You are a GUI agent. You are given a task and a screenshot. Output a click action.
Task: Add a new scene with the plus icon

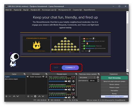point(6,96)
